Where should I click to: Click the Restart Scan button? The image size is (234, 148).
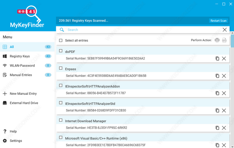(x=218, y=21)
